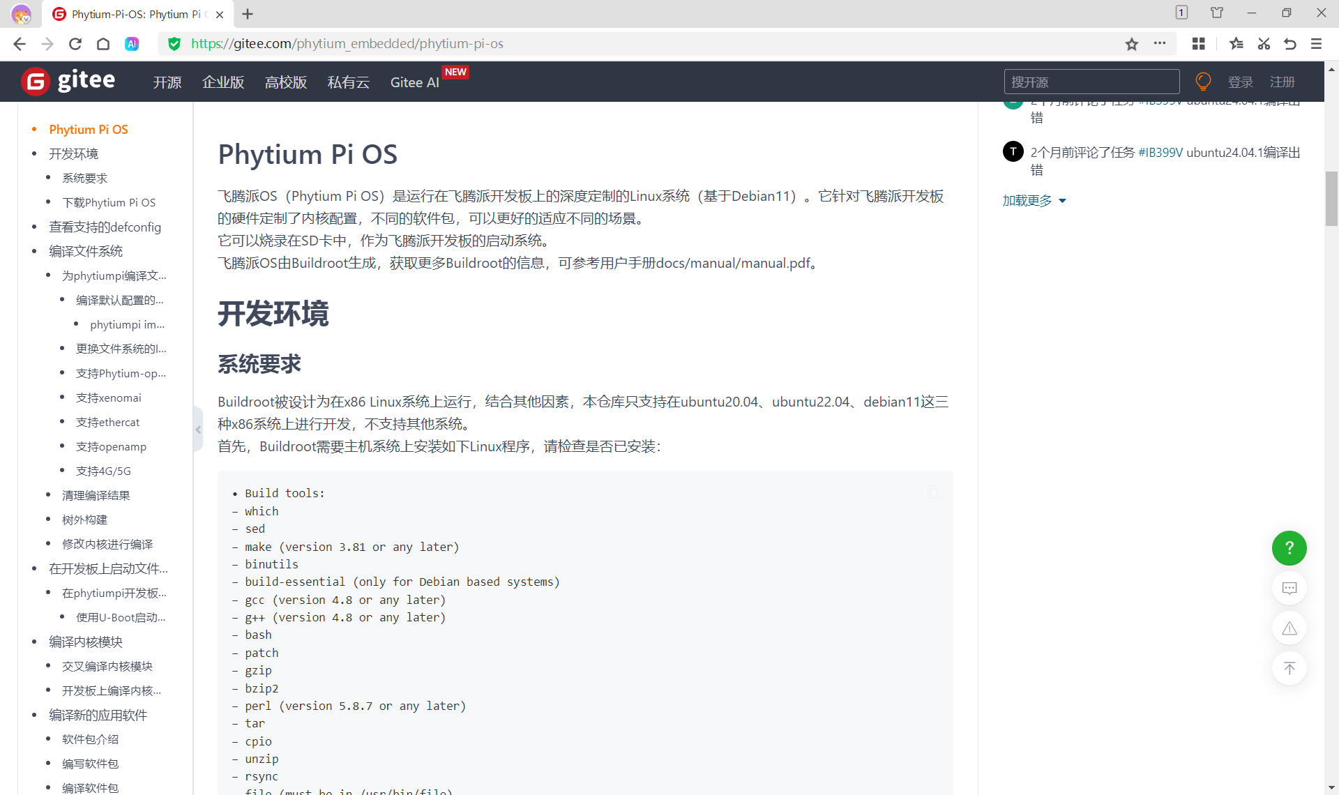
Task: Jump to 清理编译结果 in outline
Action: click(x=96, y=496)
